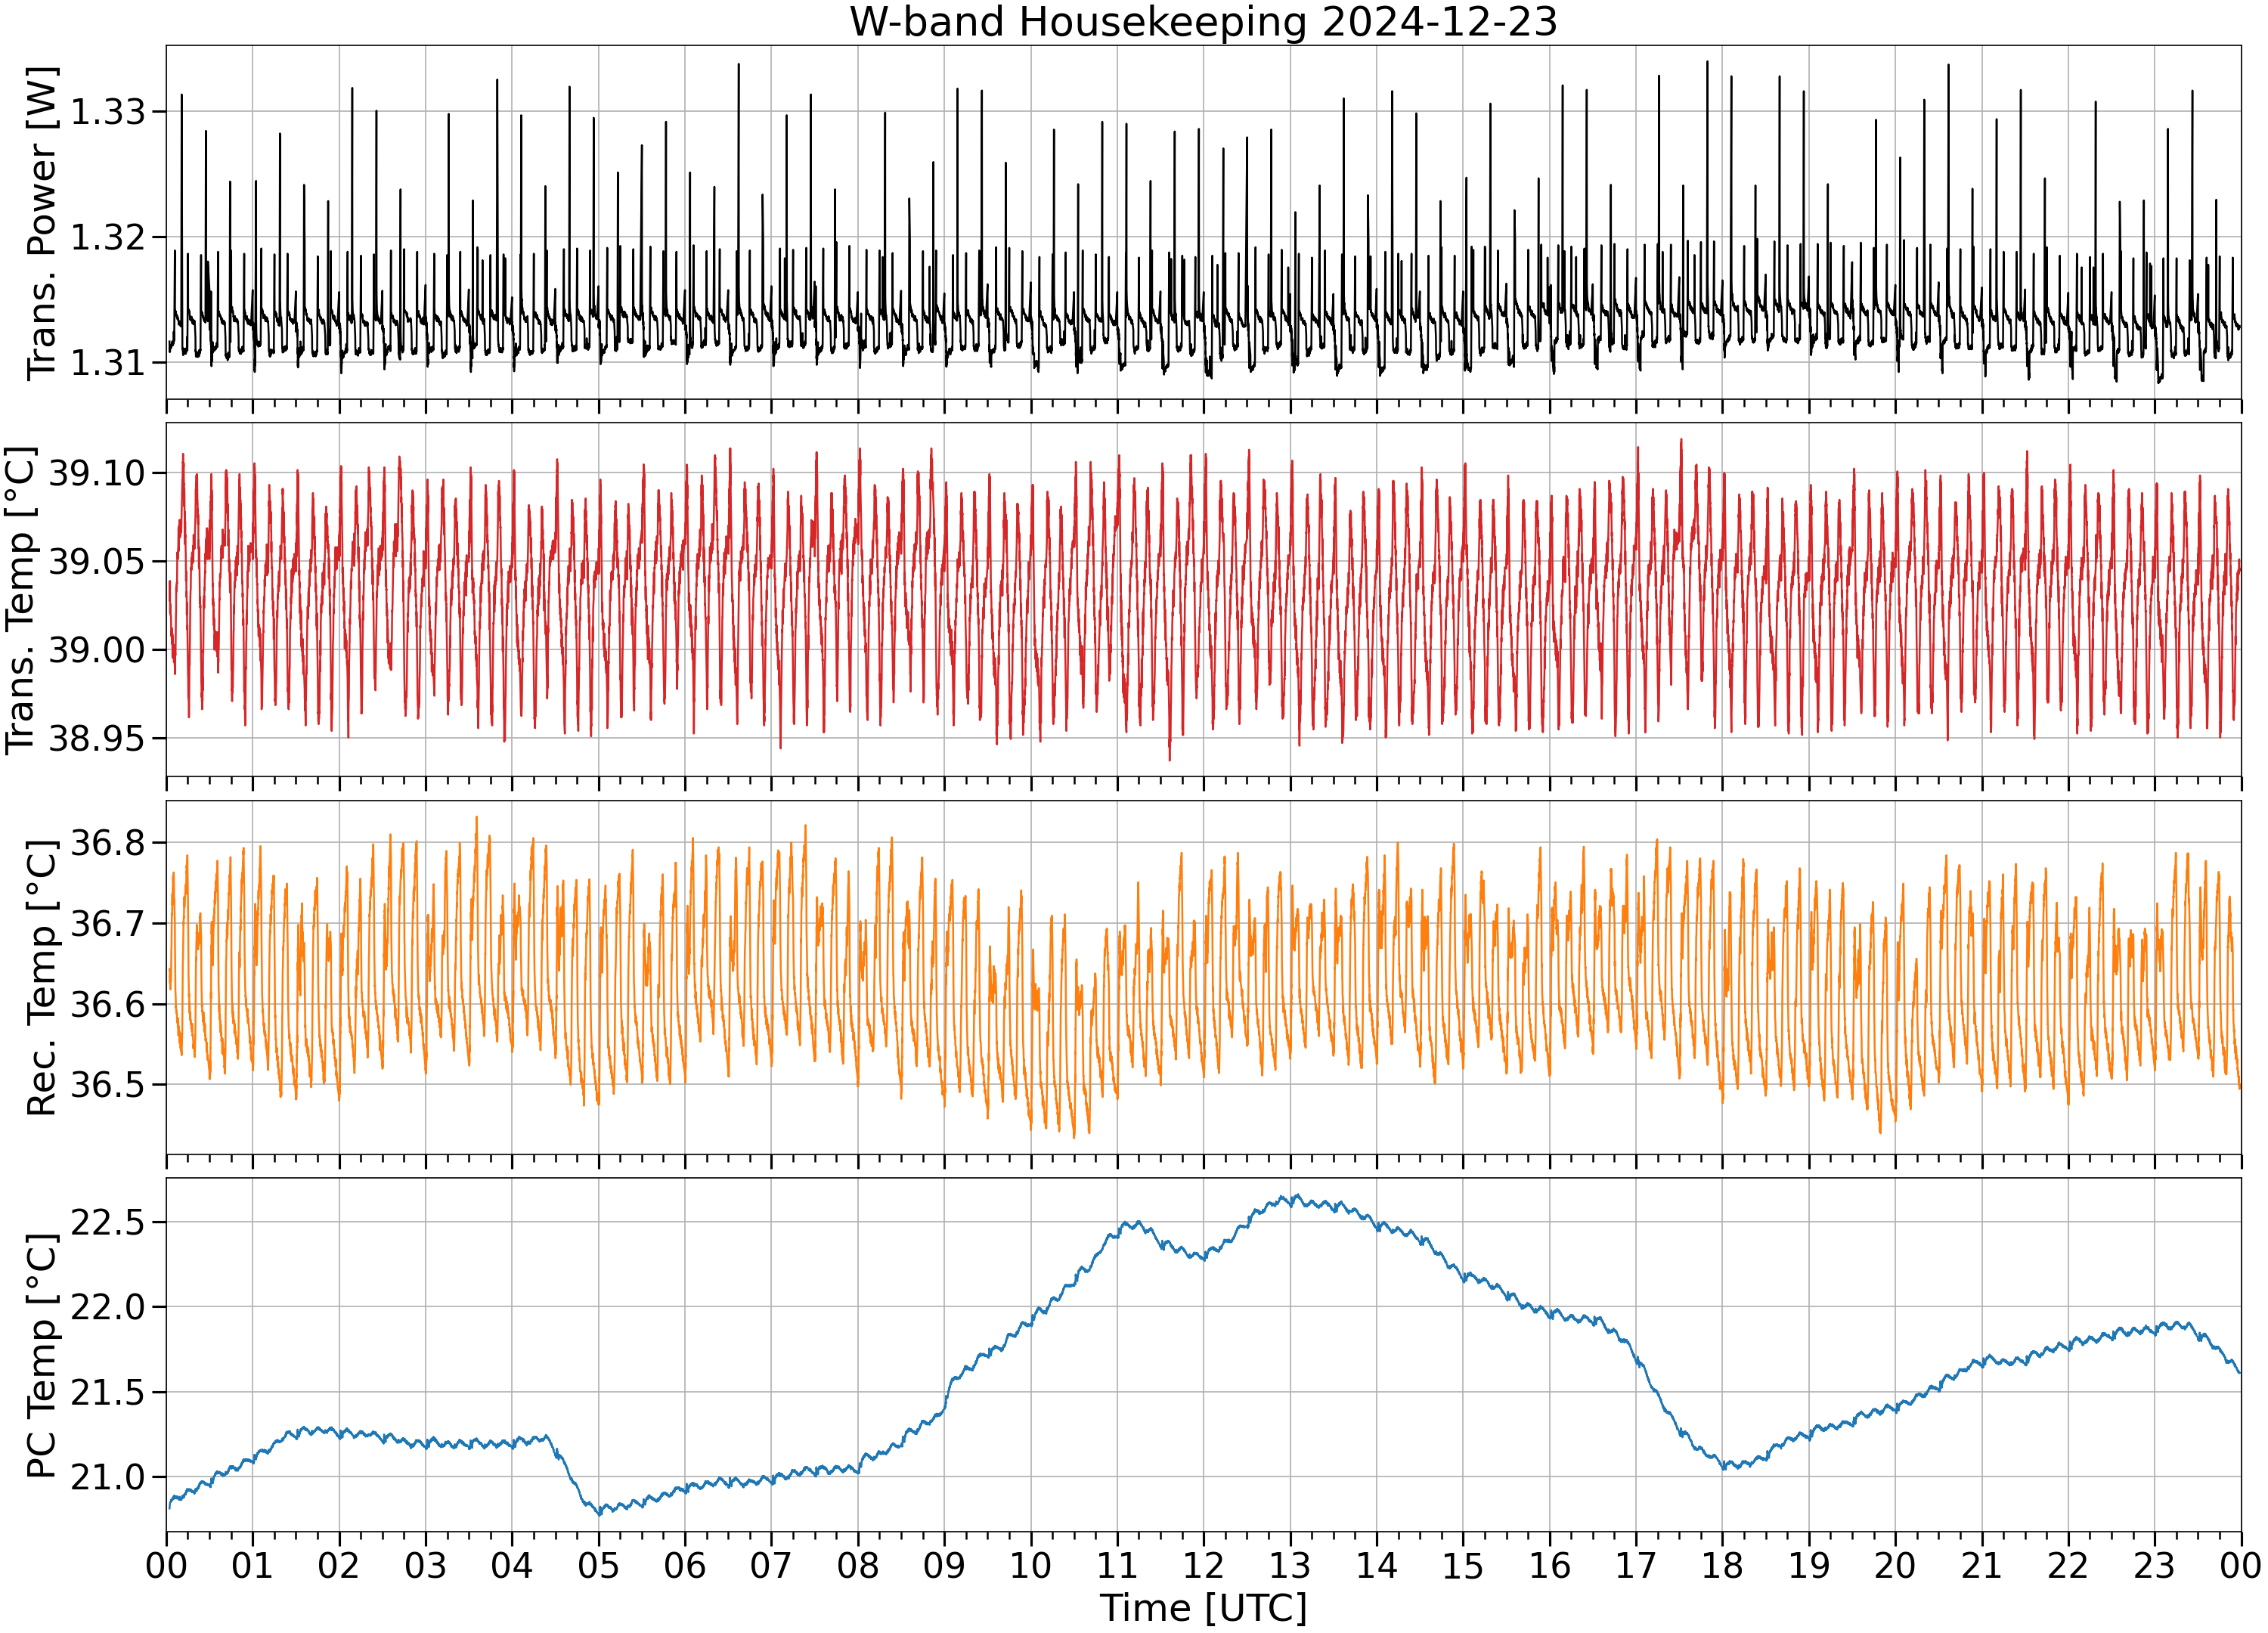Select the 13 hour tick label
The width and height of the screenshot is (2268, 1633).
click(1290, 1564)
